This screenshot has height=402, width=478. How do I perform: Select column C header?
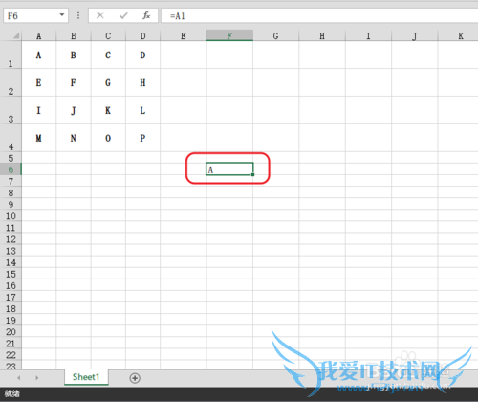(108, 36)
